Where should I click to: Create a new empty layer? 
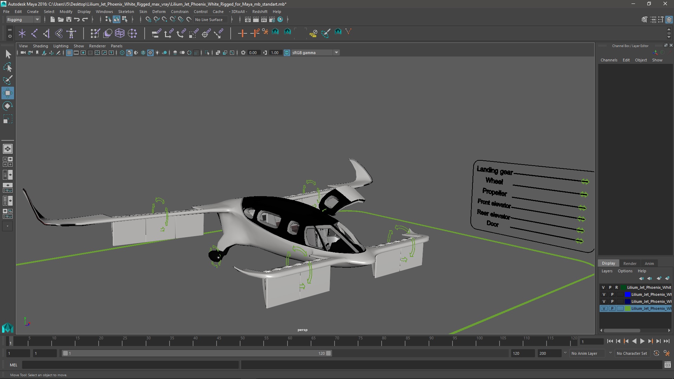(659, 278)
